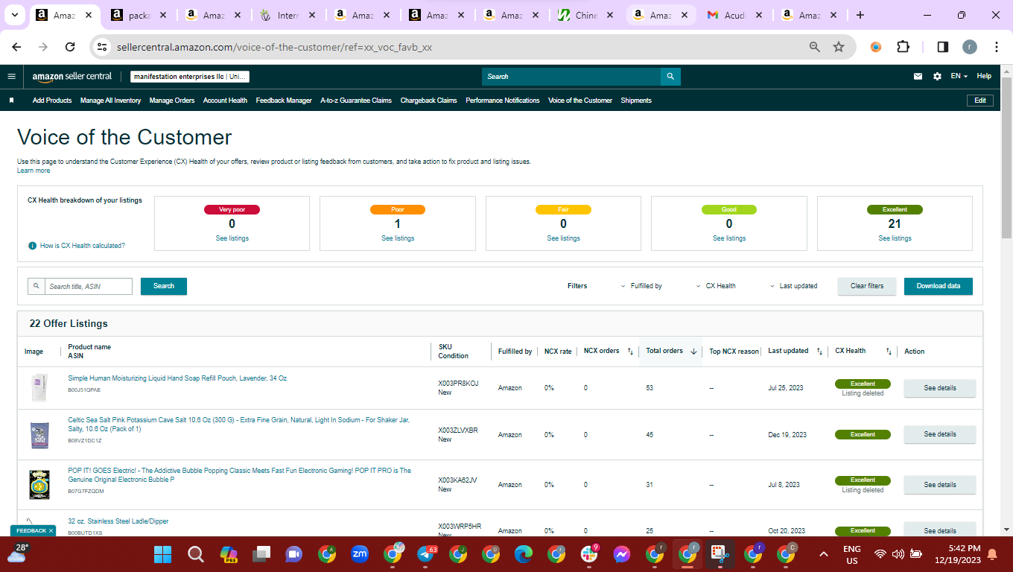This screenshot has height=572, width=1013.
Task: Click the zoom magnifier icon in the address bar
Action: [x=815, y=47]
